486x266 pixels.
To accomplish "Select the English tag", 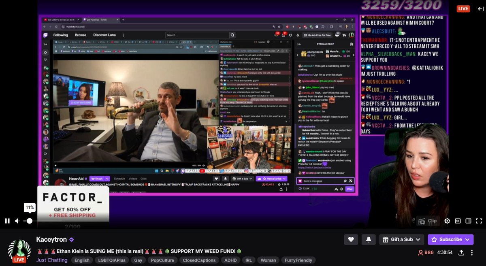I will pos(82,260).
